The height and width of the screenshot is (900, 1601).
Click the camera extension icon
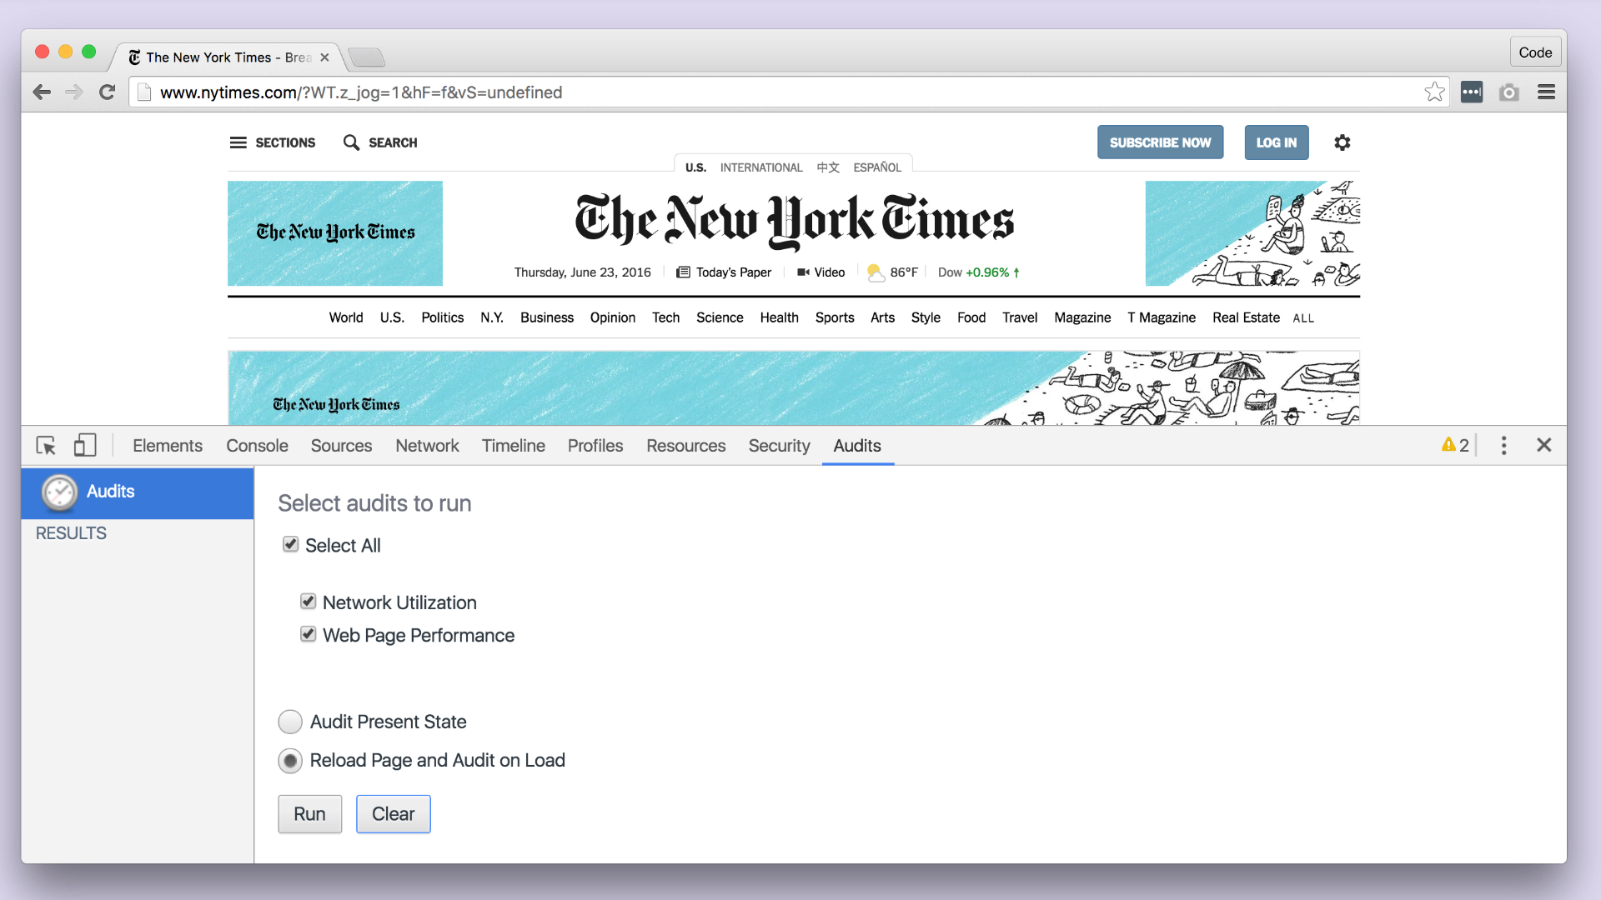pyautogui.click(x=1508, y=92)
